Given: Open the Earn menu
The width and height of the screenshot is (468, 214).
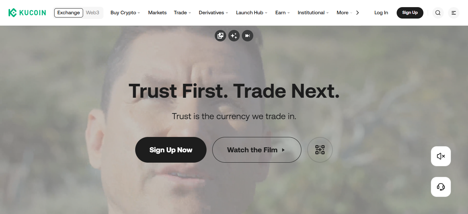Looking at the screenshot, I should [x=283, y=13].
